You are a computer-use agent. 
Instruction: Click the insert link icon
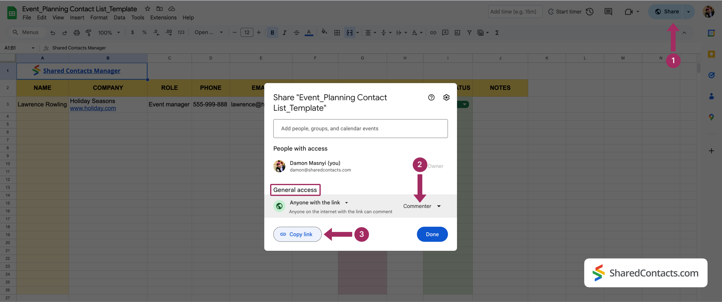click(433, 32)
